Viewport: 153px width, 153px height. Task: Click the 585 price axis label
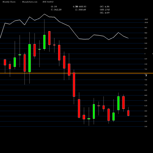(146, 111)
